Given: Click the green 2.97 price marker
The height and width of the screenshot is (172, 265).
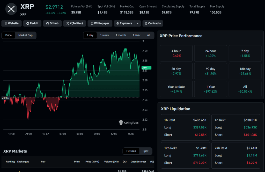Looking at the screenshot, I should click(146, 68).
